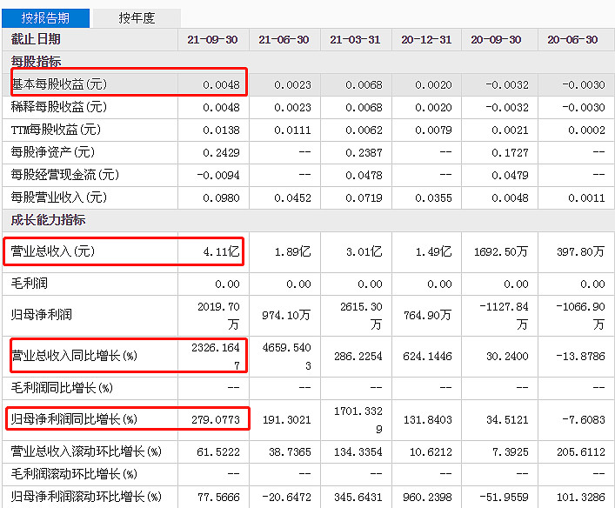The image size is (615, 508).
Task: Click the 960.2398 profit rolling growth value
Action: coord(427,497)
